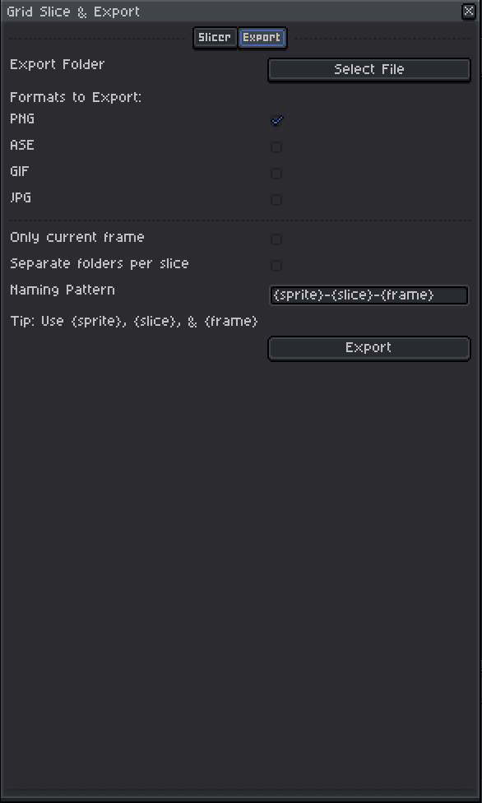Click the Tip text about placeholders

pos(134,322)
